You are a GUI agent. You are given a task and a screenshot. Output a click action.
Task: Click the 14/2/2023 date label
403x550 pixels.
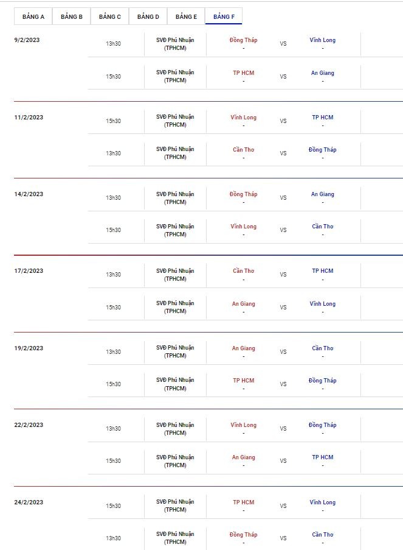(x=29, y=194)
